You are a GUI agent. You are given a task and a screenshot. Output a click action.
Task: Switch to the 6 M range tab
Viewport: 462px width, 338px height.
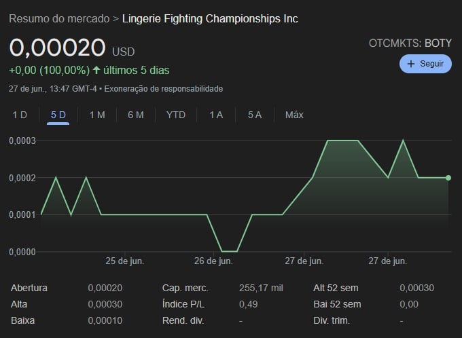136,115
